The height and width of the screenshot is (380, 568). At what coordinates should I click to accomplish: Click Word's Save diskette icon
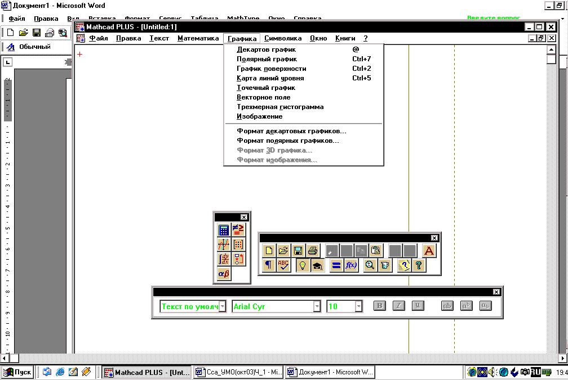point(37,33)
